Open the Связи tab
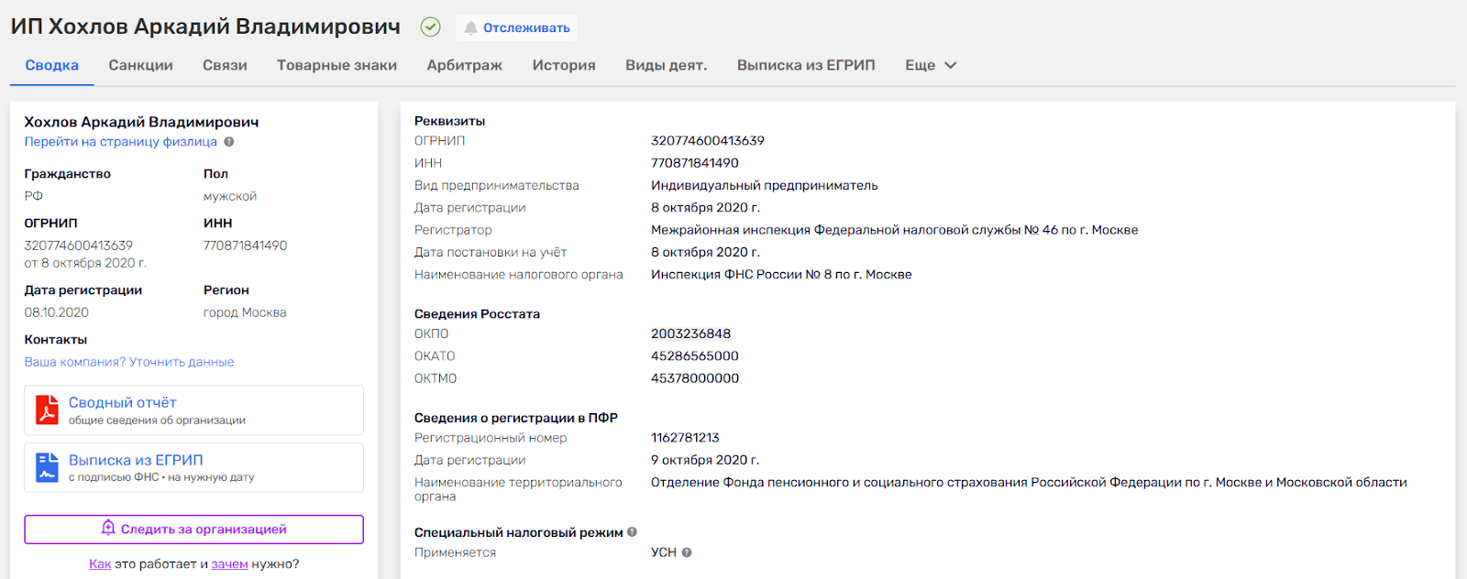The image size is (1467, 579). coord(225,65)
